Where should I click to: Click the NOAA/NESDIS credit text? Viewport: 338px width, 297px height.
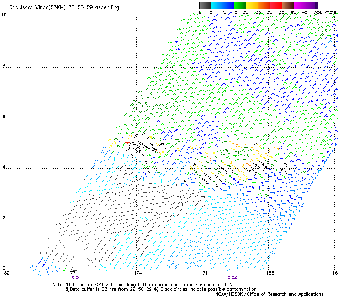tap(269, 294)
